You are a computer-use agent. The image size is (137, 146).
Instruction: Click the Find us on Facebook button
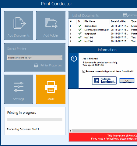tap(104, 80)
